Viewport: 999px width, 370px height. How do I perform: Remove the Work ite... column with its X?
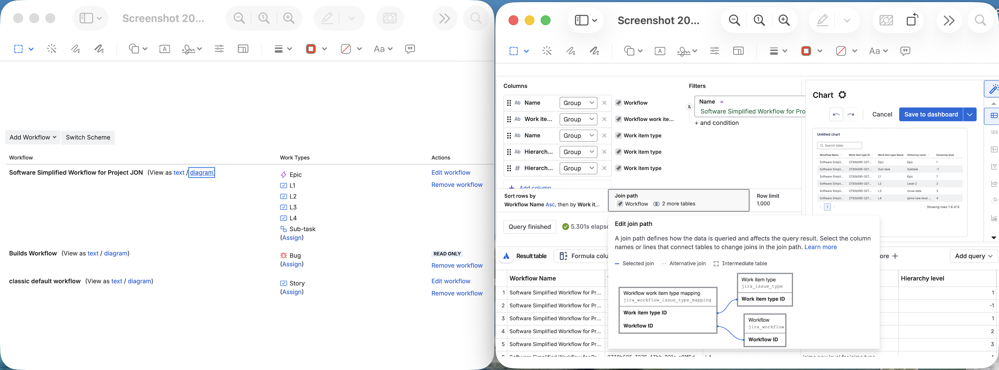[x=604, y=119]
